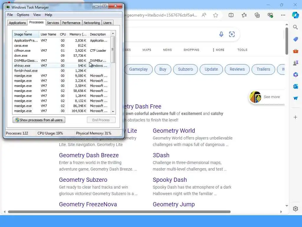Image resolution: width=302 pixels, height=227 pixels.
Task: Select the Update filter chip
Action: pos(211,69)
